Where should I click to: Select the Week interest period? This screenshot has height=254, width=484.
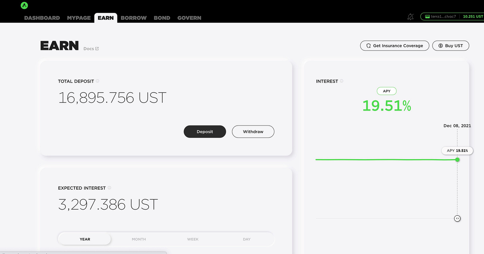(193, 239)
